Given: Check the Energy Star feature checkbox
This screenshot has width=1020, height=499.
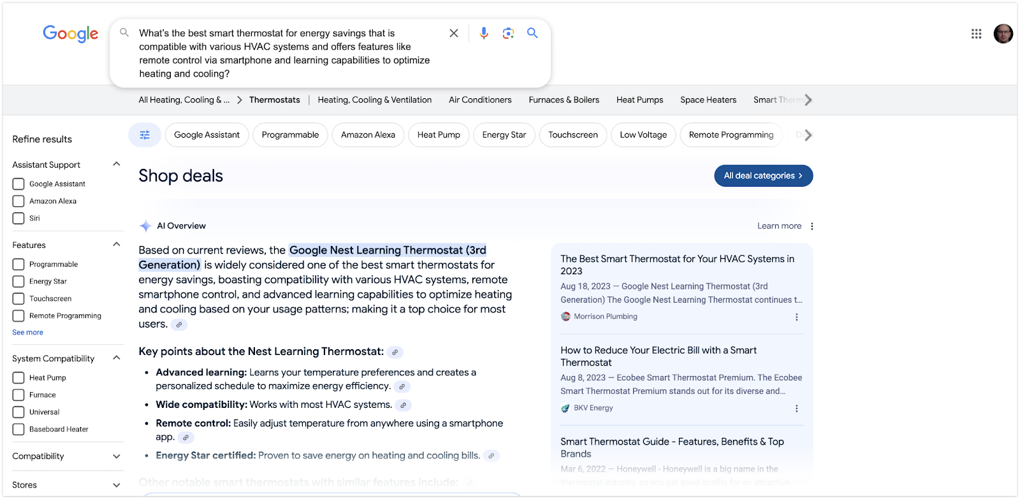Looking at the screenshot, I should [x=18, y=282].
